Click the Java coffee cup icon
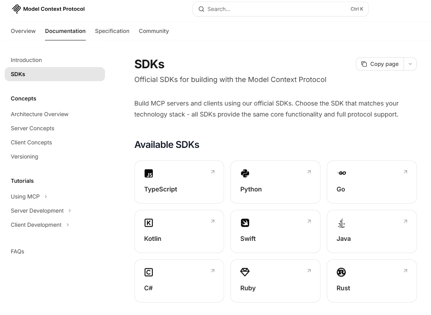431x315 pixels. [x=341, y=223]
